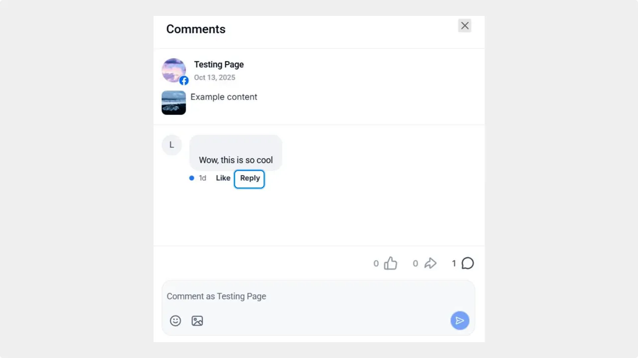Image resolution: width=638 pixels, height=358 pixels.
Task: Click the like count showing 0
Action: tap(376, 263)
